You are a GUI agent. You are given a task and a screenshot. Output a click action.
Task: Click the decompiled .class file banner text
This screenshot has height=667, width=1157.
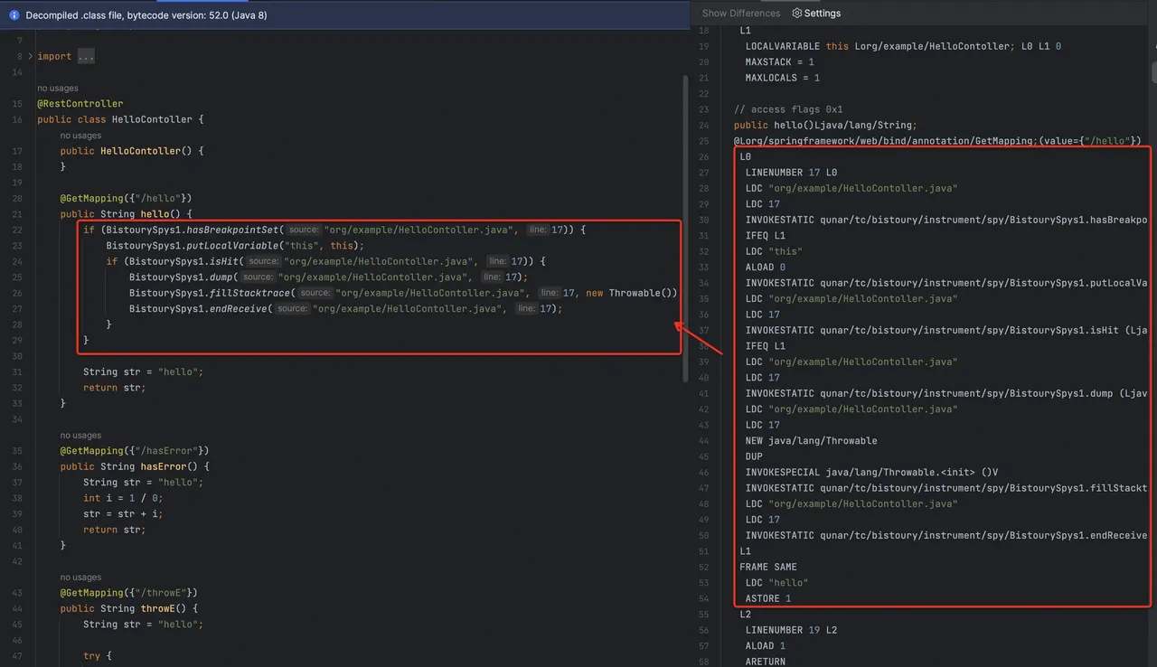pos(146,15)
